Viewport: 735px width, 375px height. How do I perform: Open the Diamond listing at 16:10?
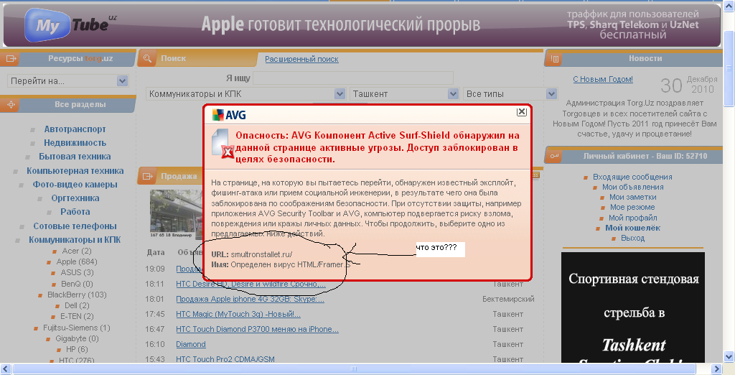click(x=191, y=344)
